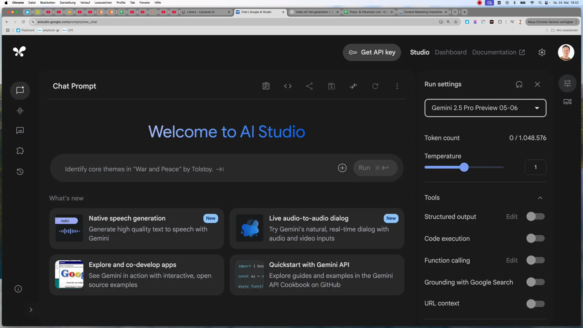583x328 pixels.
Task: Click the reset run settings icon
Action: click(519, 84)
